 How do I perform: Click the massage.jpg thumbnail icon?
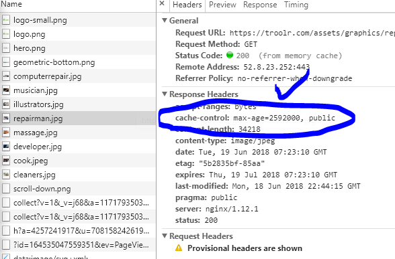pos(6,133)
